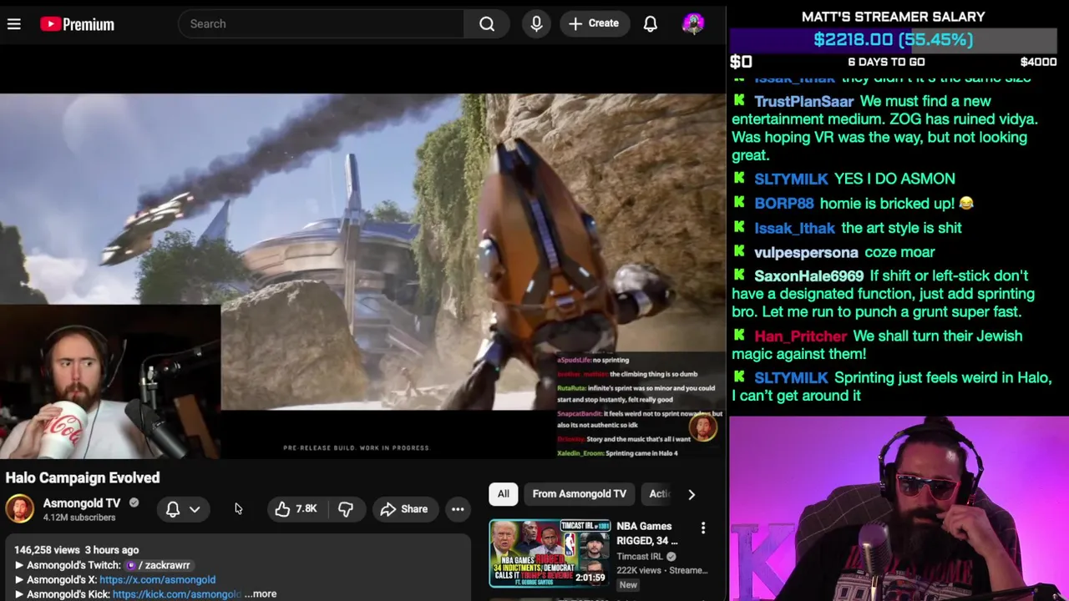Click the verified checkmark beside Asmongold TV
Image resolution: width=1069 pixels, height=601 pixels.
134,503
